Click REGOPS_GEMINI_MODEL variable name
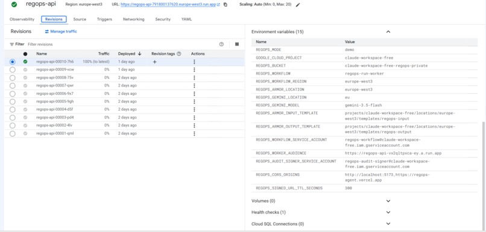Screen dimensions: 486x232 pyautogui.click(x=278, y=105)
